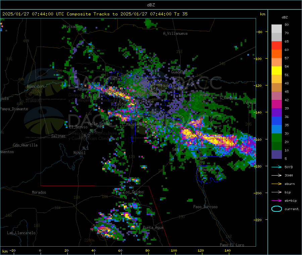Click the 'Valle_Grande' map label

click(100, 123)
